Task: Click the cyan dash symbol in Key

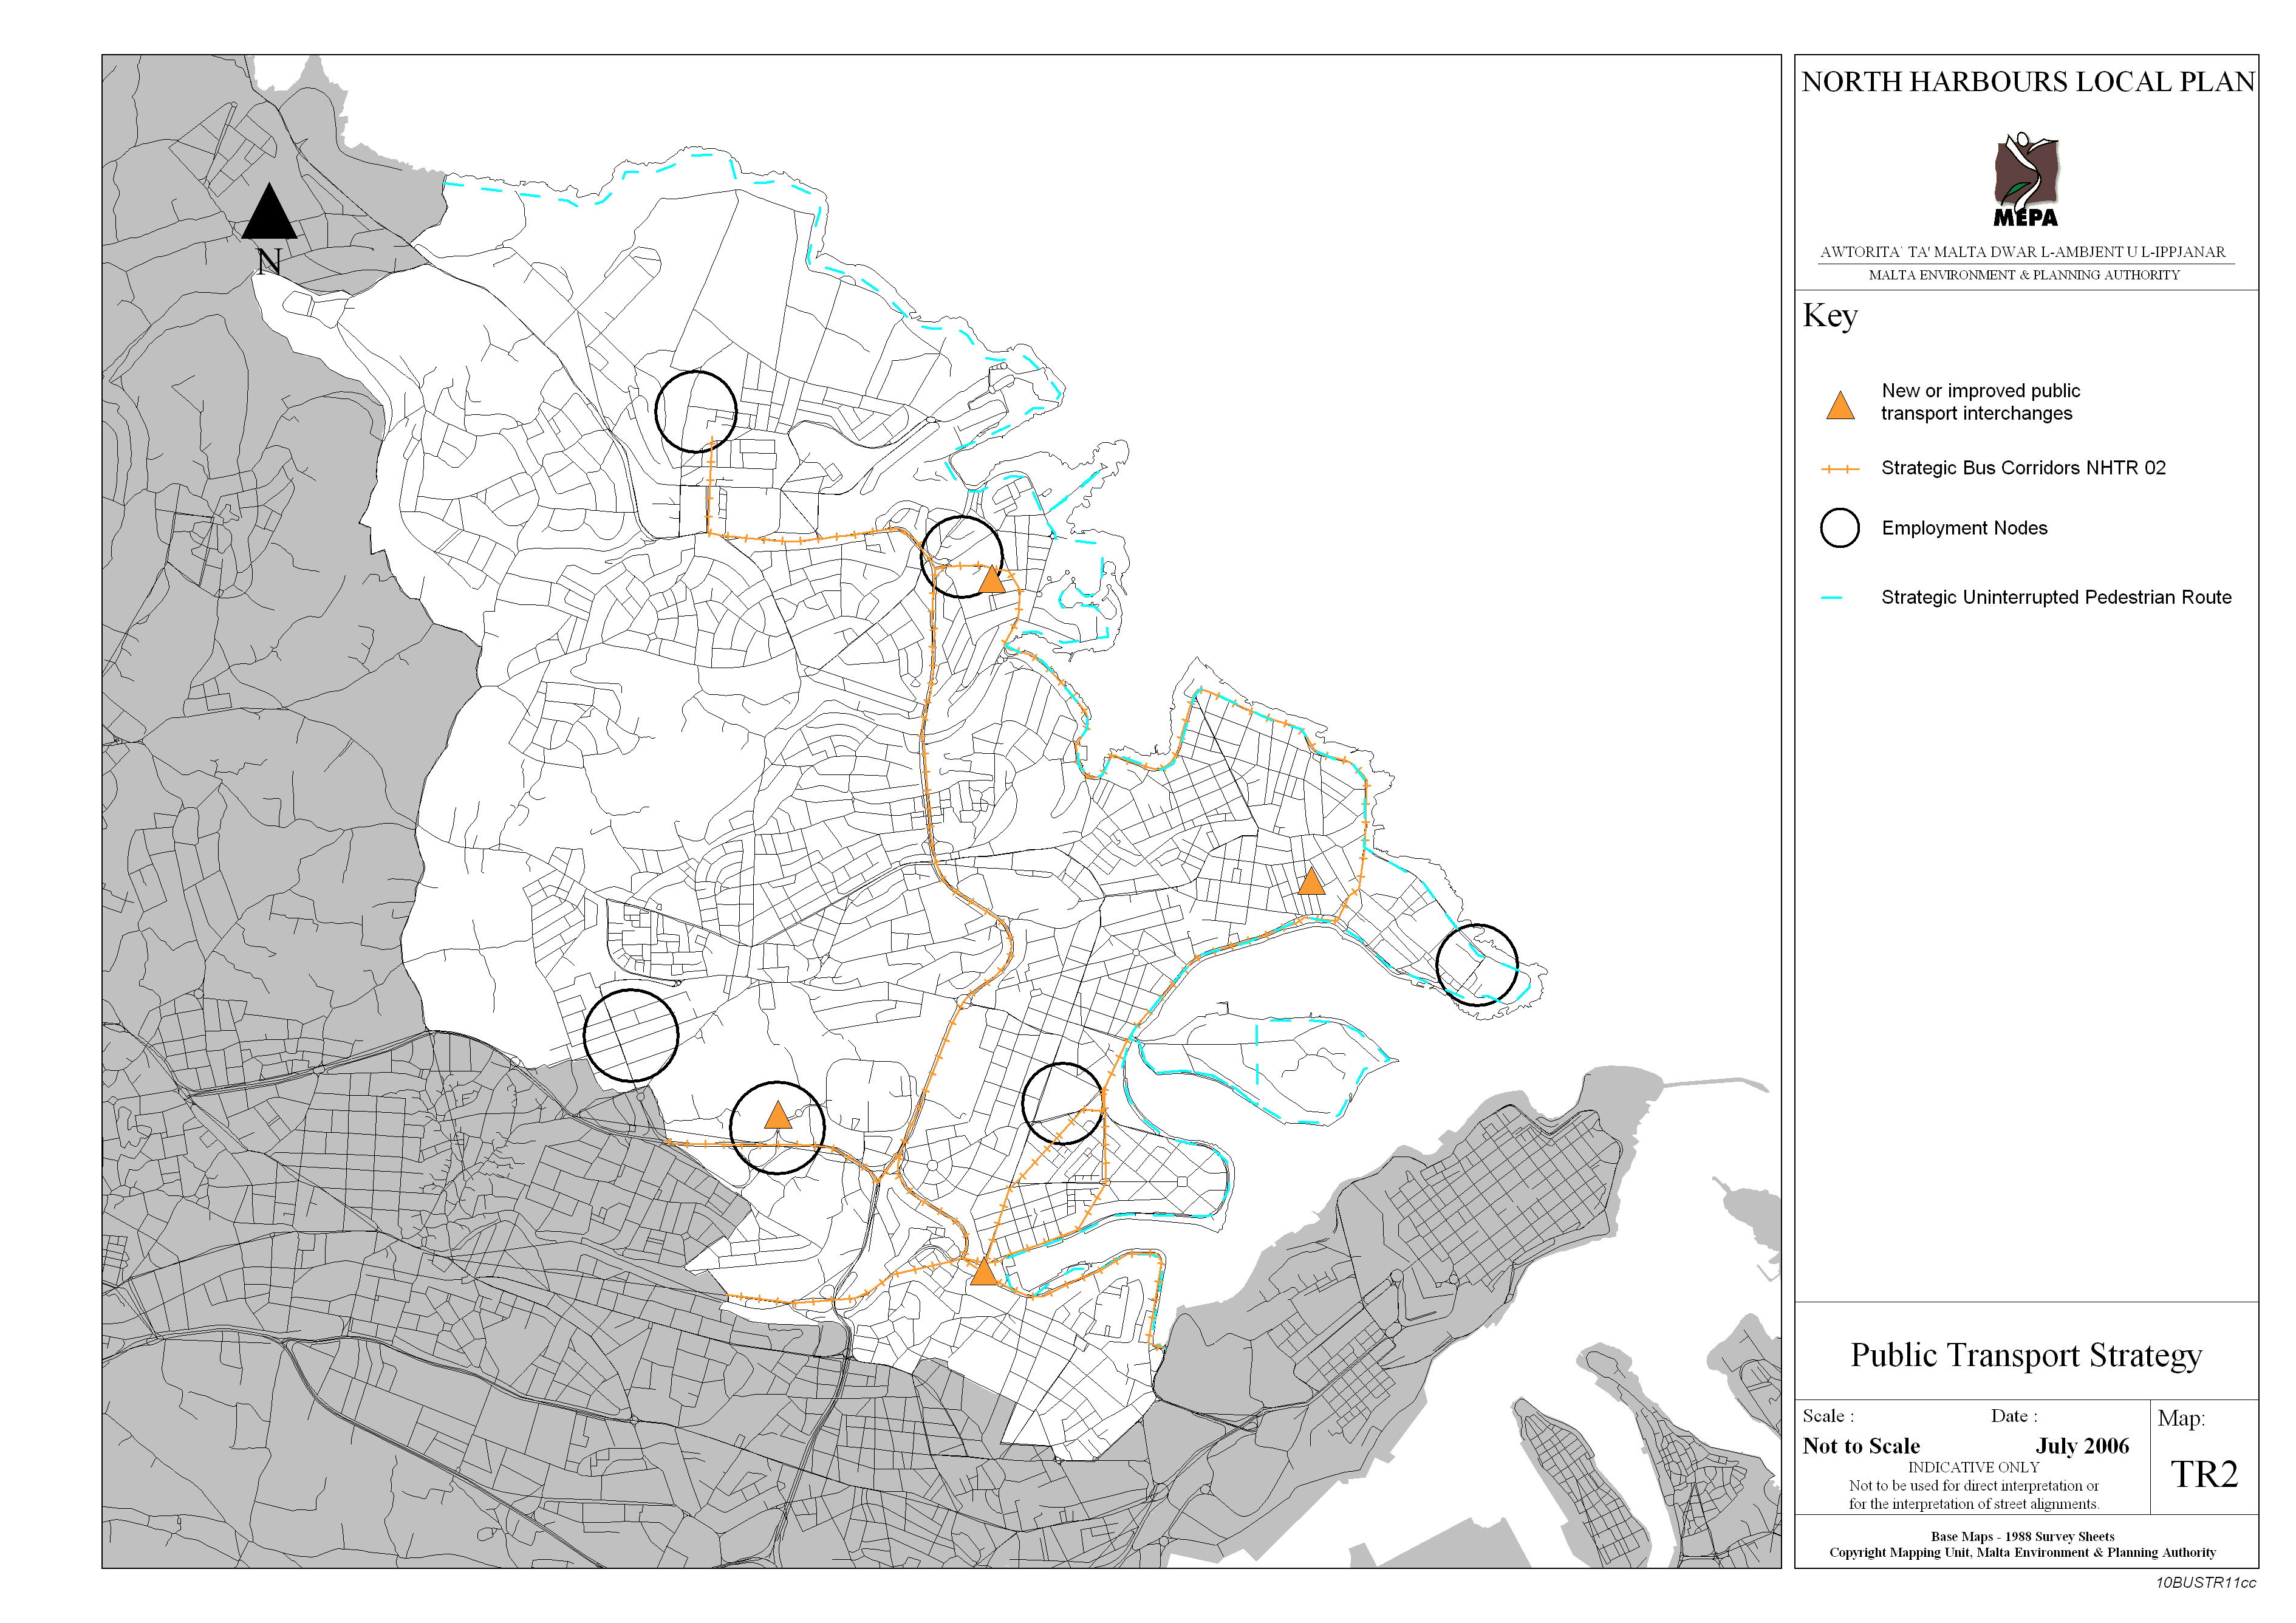Action: (1831, 598)
